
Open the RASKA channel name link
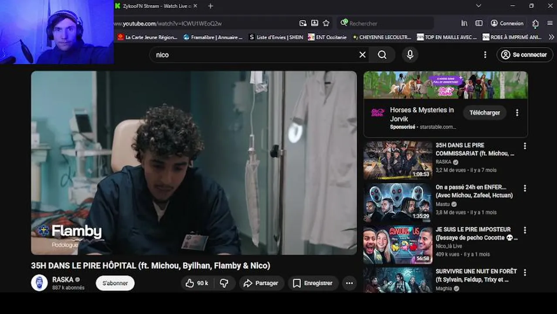point(63,280)
